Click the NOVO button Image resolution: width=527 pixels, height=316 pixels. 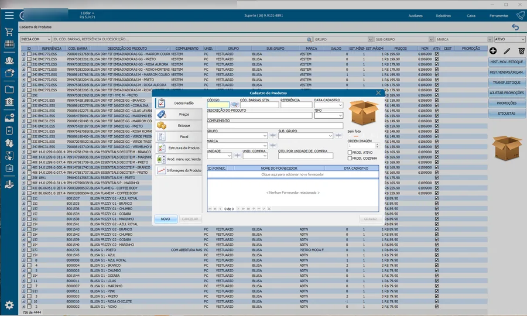166,219
